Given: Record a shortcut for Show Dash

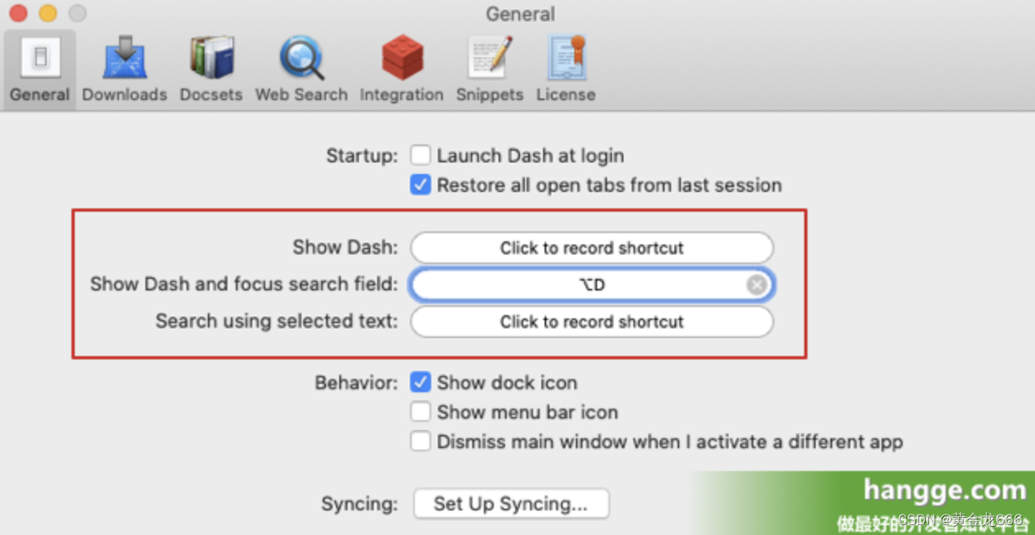Looking at the screenshot, I should pos(591,248).
